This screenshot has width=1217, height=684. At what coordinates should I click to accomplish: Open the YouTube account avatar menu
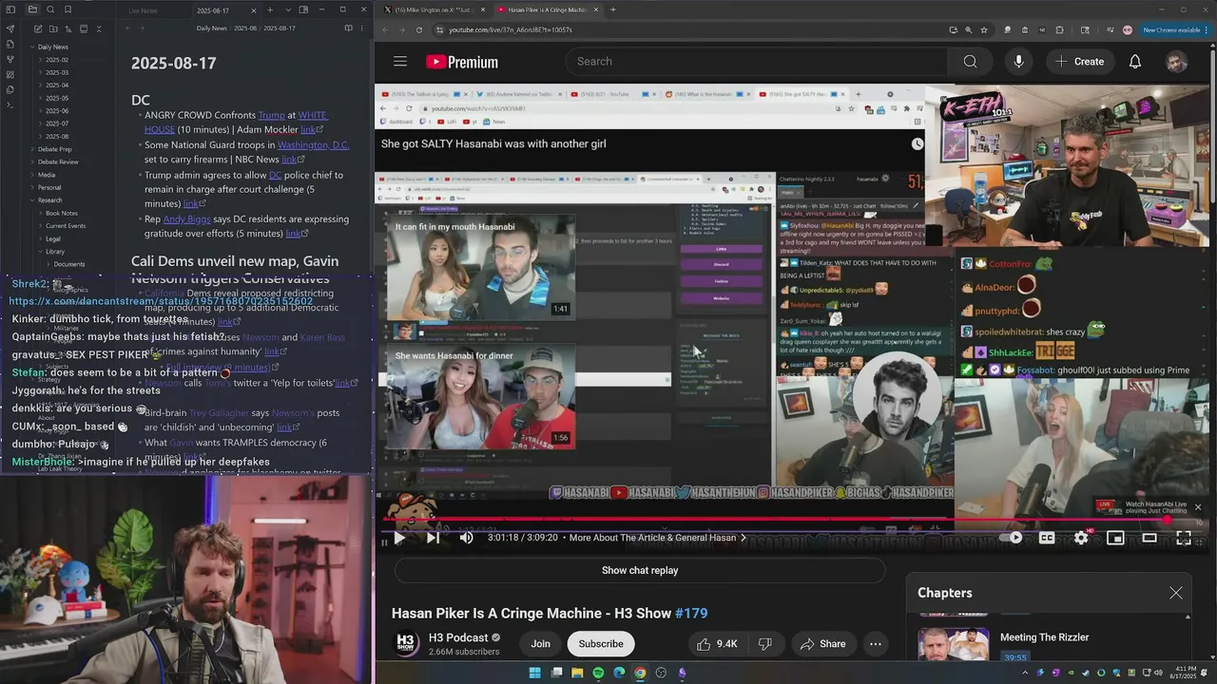coord(1177,62)
